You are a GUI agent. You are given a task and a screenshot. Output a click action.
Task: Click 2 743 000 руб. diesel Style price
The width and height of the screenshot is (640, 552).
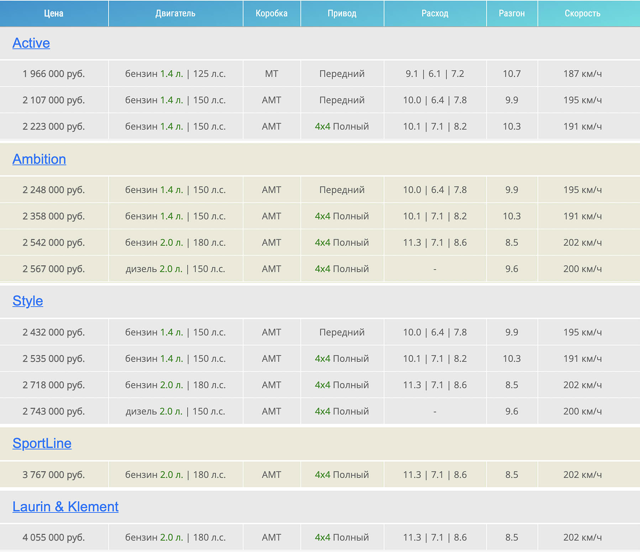54,411
